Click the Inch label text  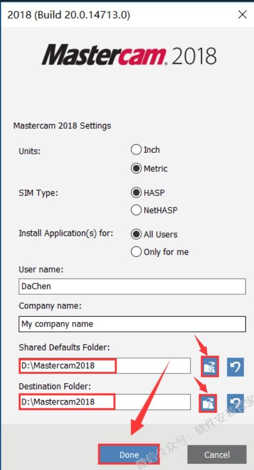pos(152,150)
